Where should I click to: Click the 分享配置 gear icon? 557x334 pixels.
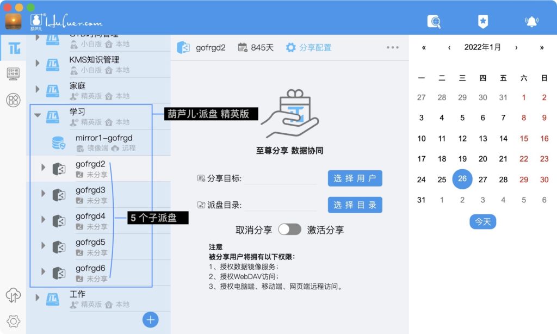coord(290,47)
